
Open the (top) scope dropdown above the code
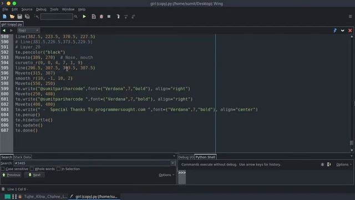click(28, 30)
